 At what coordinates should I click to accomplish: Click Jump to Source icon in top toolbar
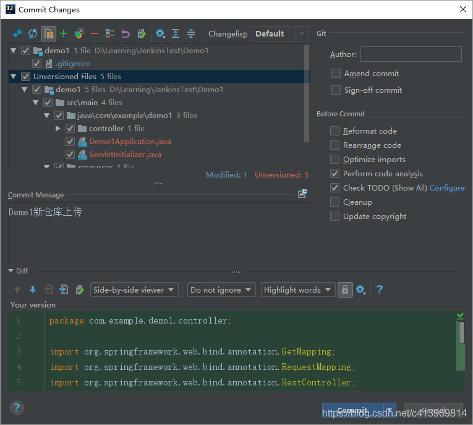[142, 33]
